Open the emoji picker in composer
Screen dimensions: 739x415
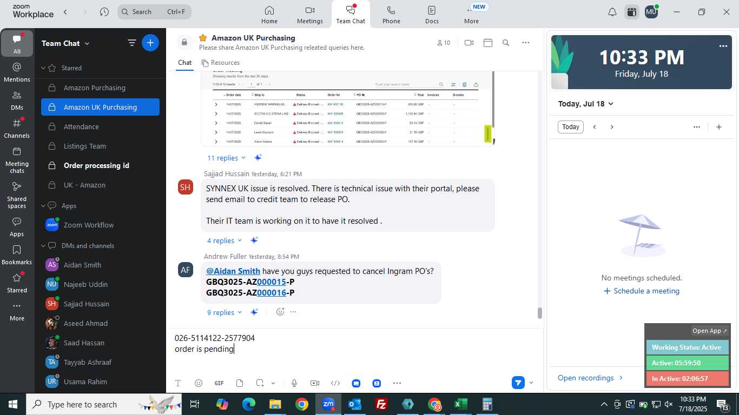(199, 383)
